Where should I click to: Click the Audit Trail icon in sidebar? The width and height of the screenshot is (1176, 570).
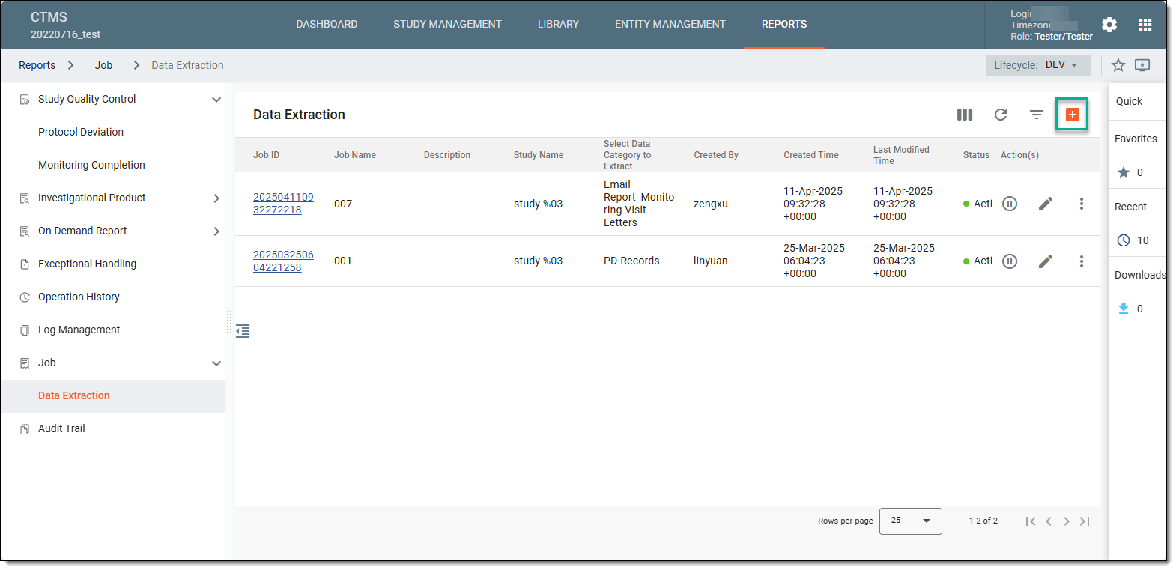tap(25, 429)
